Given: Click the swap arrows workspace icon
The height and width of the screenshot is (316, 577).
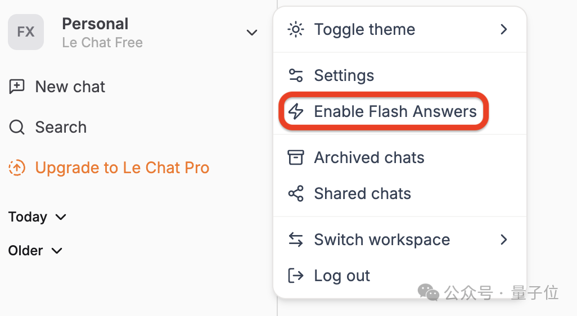Looking at the screenshot, I should click(295, 240).
